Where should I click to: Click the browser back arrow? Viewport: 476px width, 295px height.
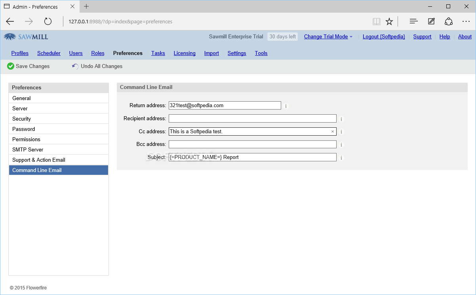[x=10, y=21]
